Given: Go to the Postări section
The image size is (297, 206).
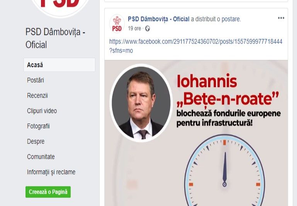Looking at the screenshot, I should click(36, 80).
